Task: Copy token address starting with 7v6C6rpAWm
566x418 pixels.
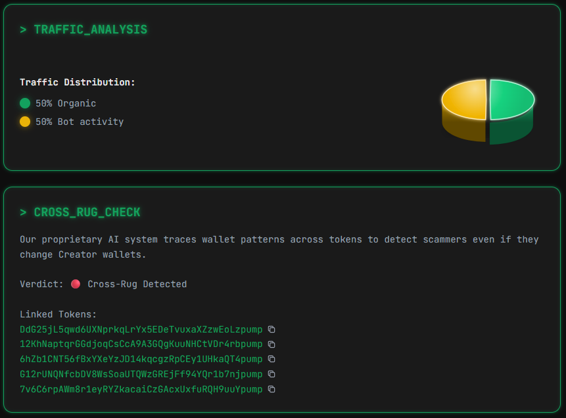Action: pos(271,389)
